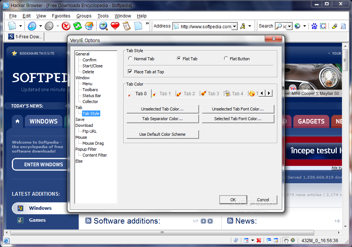Select the Normal Tab radio button
The image size is (352, 247).
pos(130,58)
